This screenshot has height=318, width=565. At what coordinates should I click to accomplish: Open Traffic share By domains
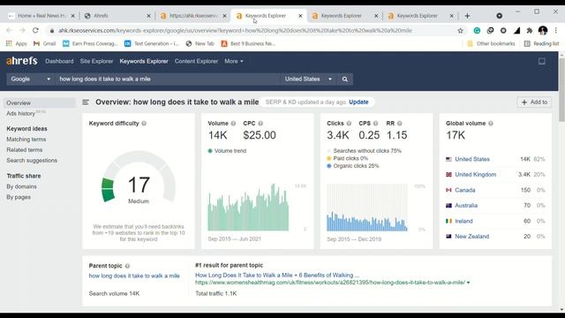tap(21, 186)
